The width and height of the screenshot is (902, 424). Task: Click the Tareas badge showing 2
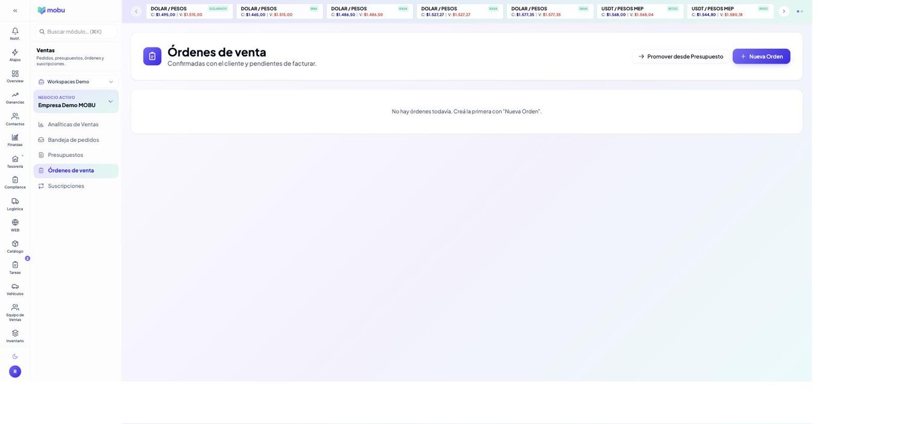(28, 259)
